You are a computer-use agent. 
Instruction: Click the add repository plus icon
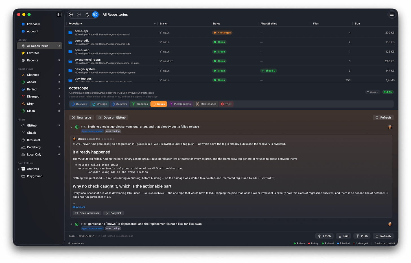(71, 14)
